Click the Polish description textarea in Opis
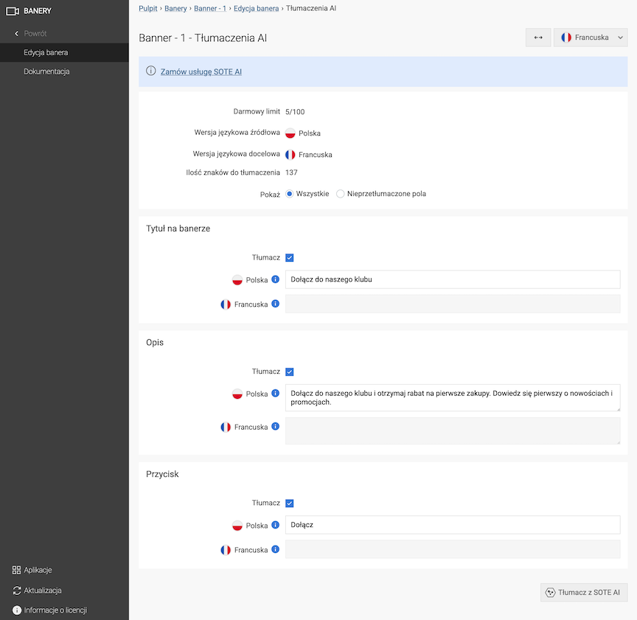The height and width of the screenshot is (620, 637). coord(453,398)
